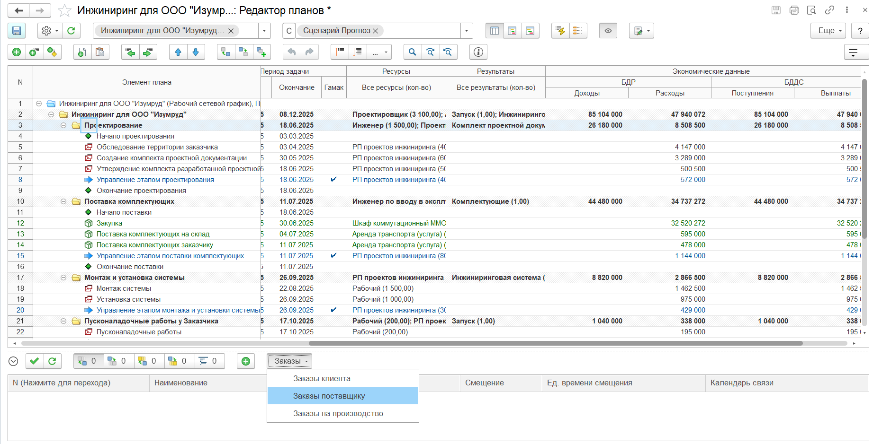Expand all levels with the down-arrow list icon
This screenshot has width=873, height=444.
click(x=358, y=52)
